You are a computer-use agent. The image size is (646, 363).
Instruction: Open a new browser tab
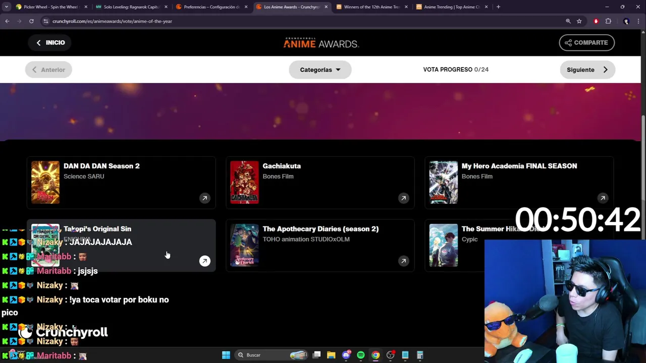pos(498,7)
